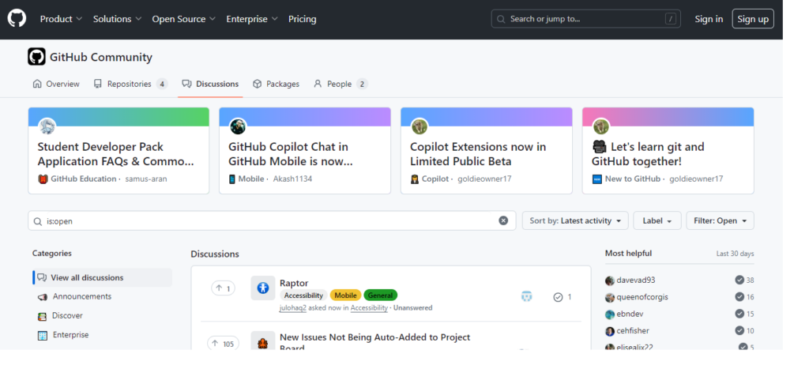
Task: Click the participant avatar on Raptor row
Action: pyautogui.click(x=527, y=296)
